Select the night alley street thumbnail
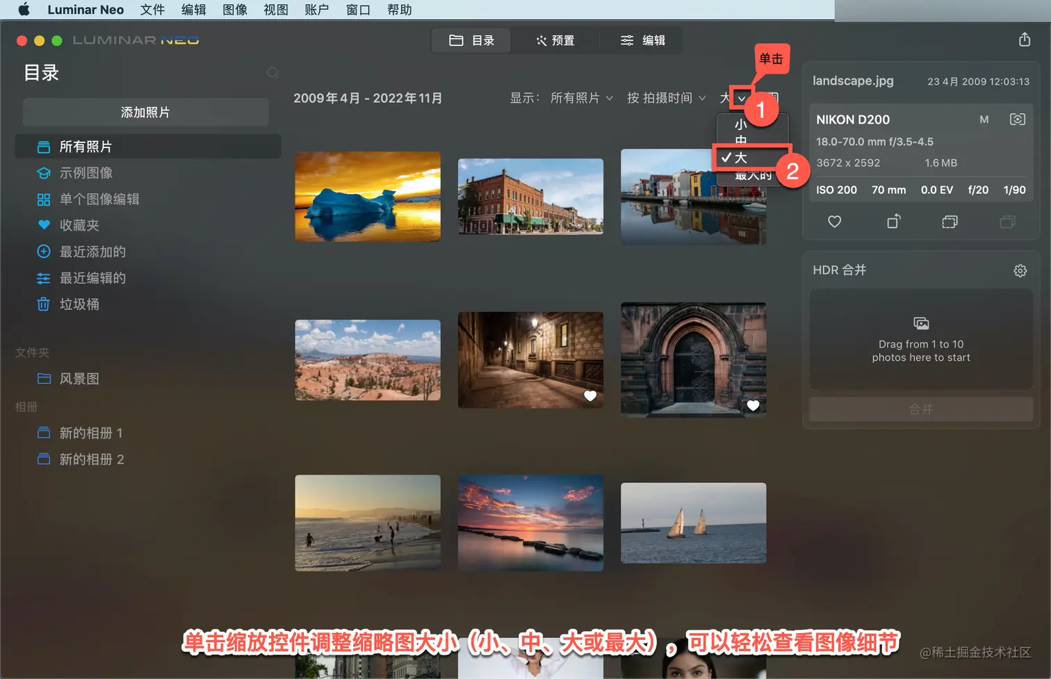1051x679 pixels. [x=530, y=360]
